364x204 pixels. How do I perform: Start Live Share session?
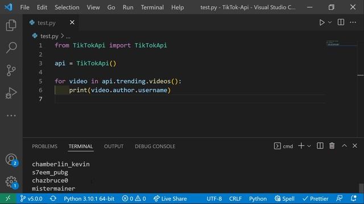click(x=170, y=199)
